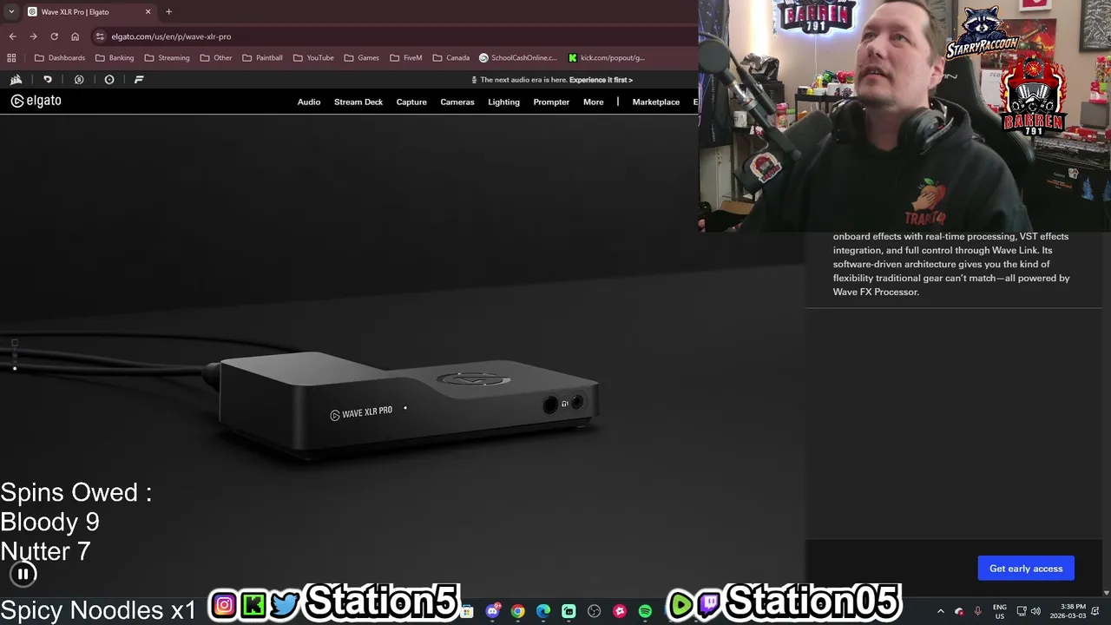Open the Other bookmark folder

(x=216, y=58)
